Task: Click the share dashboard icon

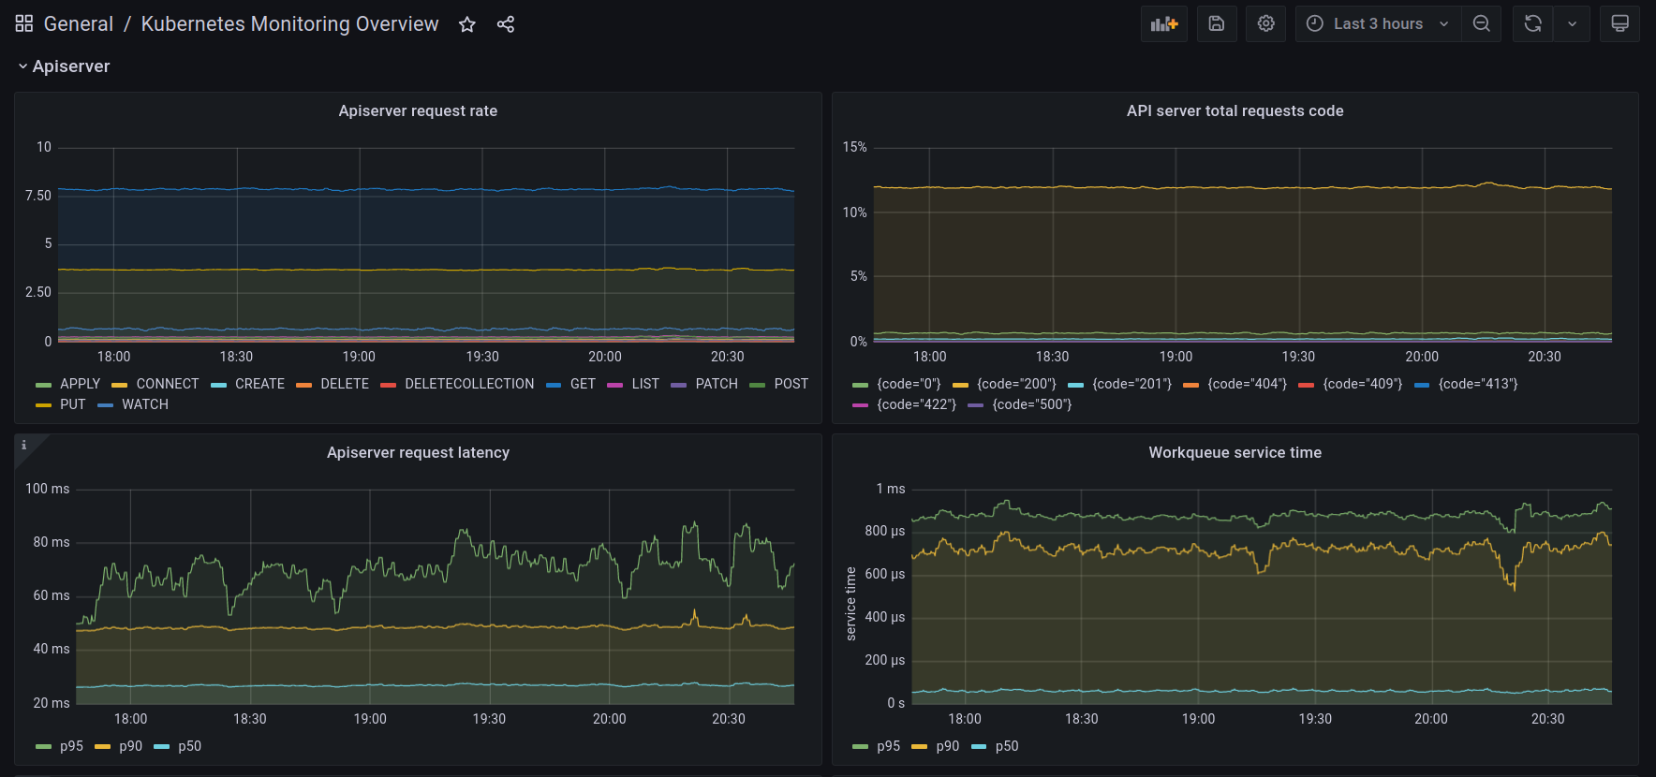Action: pos(506,24)
